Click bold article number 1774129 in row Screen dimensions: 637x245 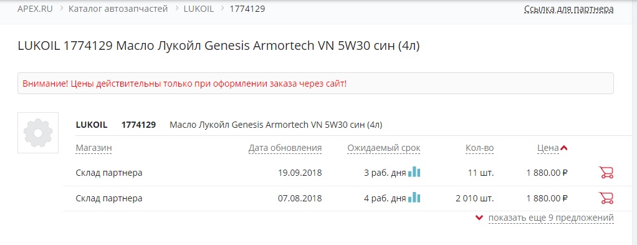click(138, 125)
